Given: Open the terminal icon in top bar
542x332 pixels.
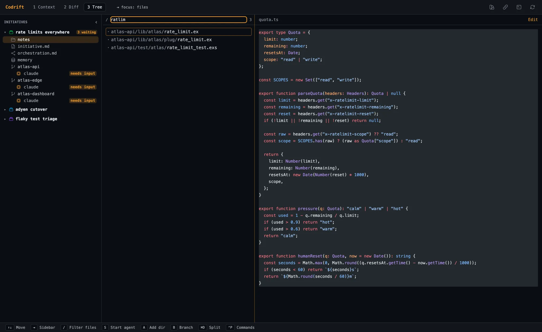Looking at the screenshot, I should 519,7.
